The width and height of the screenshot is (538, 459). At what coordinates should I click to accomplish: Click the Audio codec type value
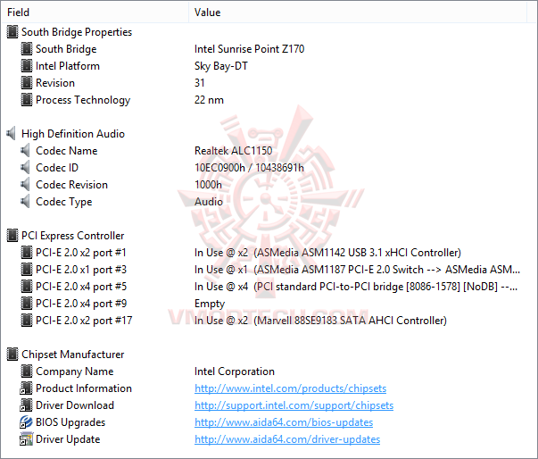(209, 202)
